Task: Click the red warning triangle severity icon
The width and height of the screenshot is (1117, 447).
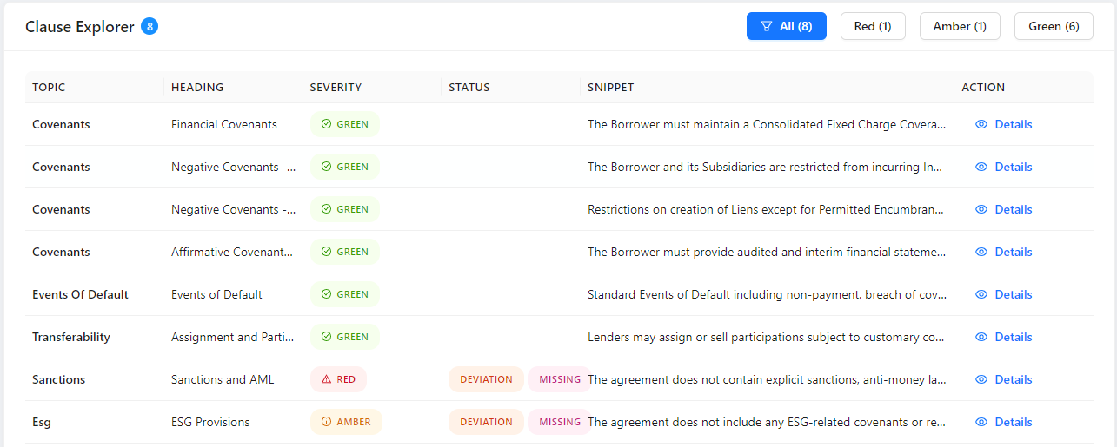Action: 326,379
